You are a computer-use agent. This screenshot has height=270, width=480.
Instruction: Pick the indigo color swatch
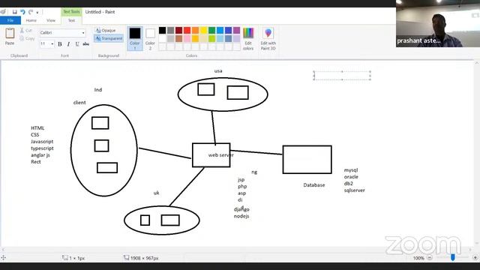228,30
